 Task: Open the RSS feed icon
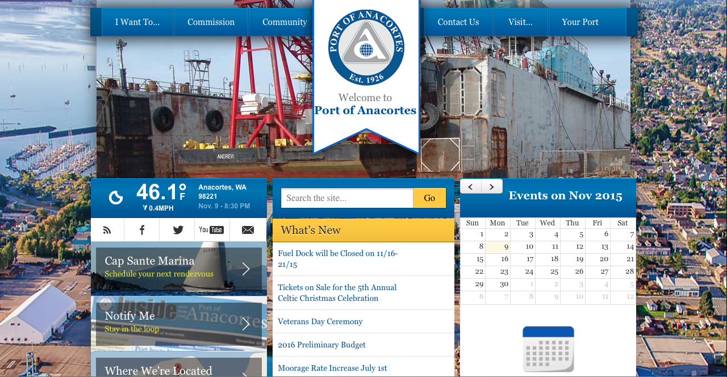[107, 230]
